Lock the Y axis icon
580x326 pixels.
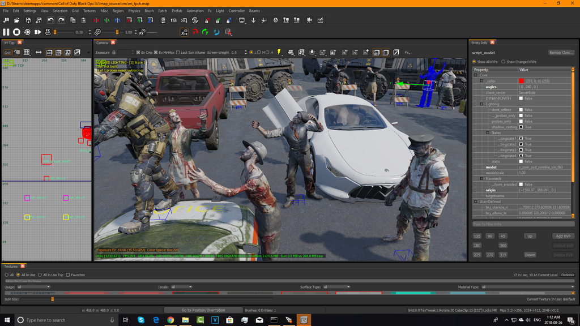218,20
